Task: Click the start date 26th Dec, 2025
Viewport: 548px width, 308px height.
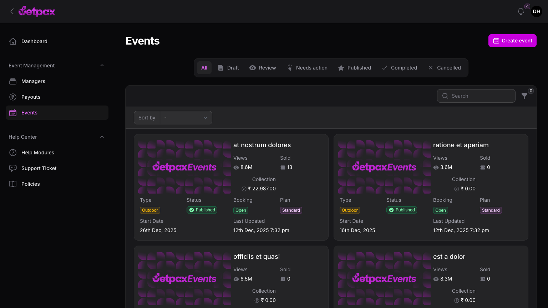Action: click(158, 230)
